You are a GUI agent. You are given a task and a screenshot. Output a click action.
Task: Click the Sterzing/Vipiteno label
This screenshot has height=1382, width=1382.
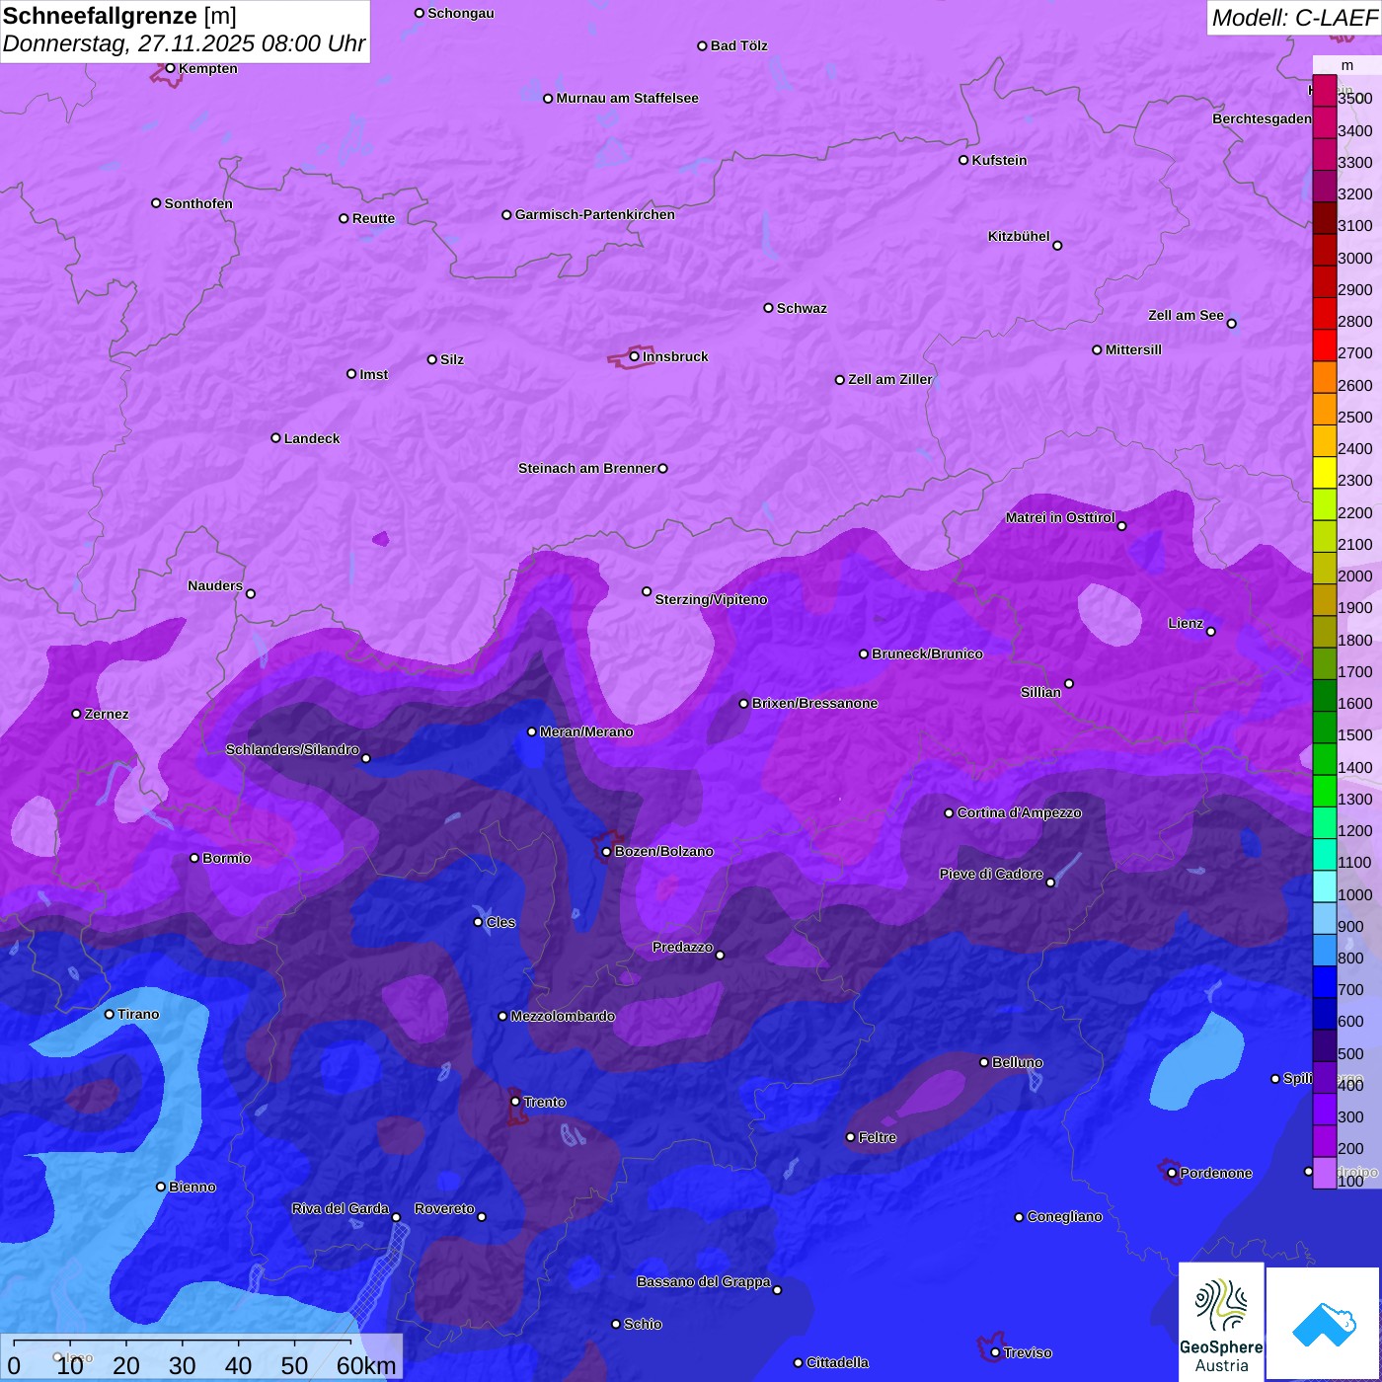click(711, 599)
